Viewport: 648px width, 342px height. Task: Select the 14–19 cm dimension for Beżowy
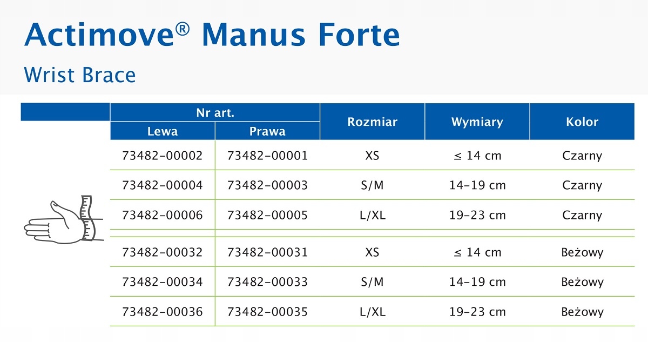click(x=477, y=282)
